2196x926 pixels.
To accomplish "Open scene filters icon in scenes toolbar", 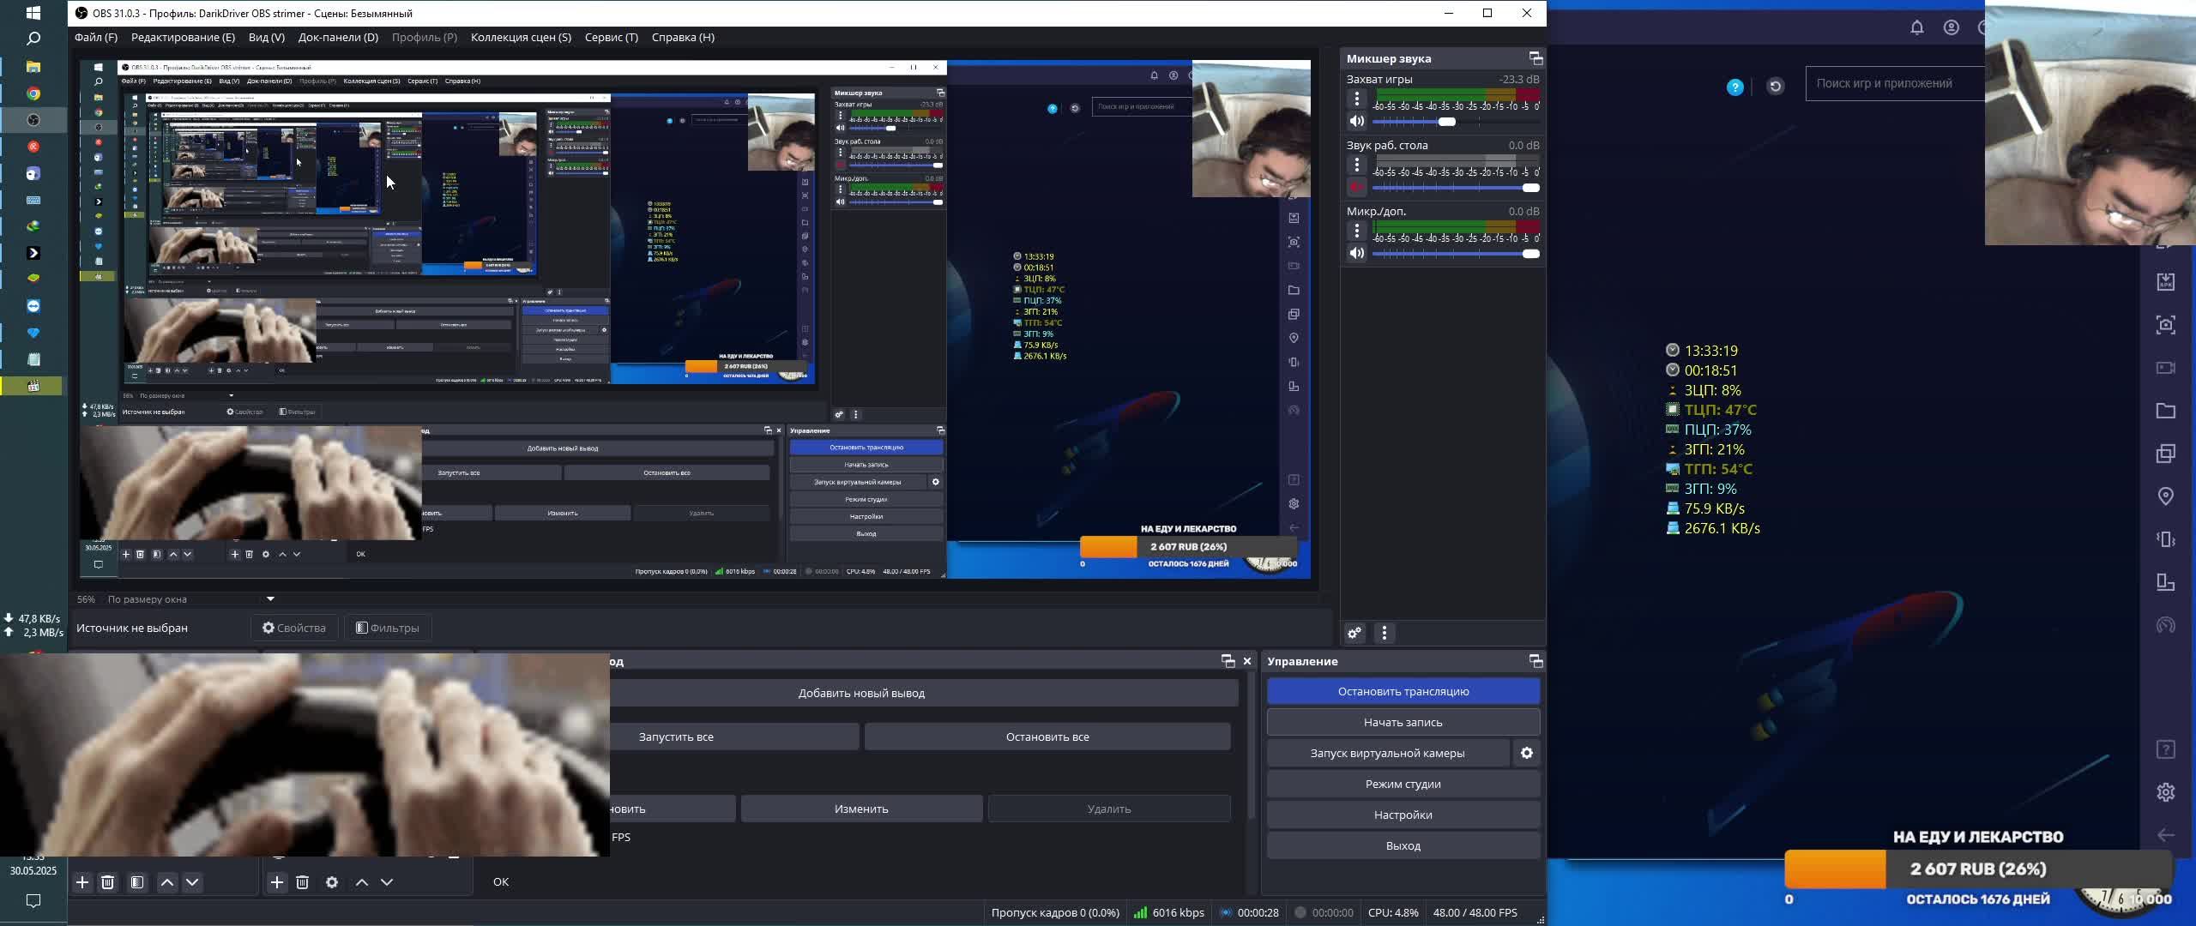I will [x=137, y=881].
